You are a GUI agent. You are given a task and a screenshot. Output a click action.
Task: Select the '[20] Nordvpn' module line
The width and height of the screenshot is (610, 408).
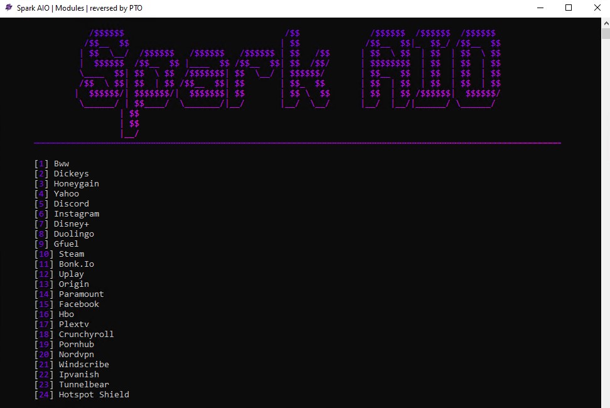64,355
